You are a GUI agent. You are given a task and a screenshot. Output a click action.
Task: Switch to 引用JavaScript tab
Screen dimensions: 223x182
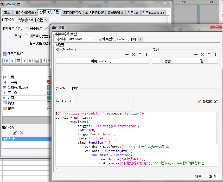[x=153, y=13]
